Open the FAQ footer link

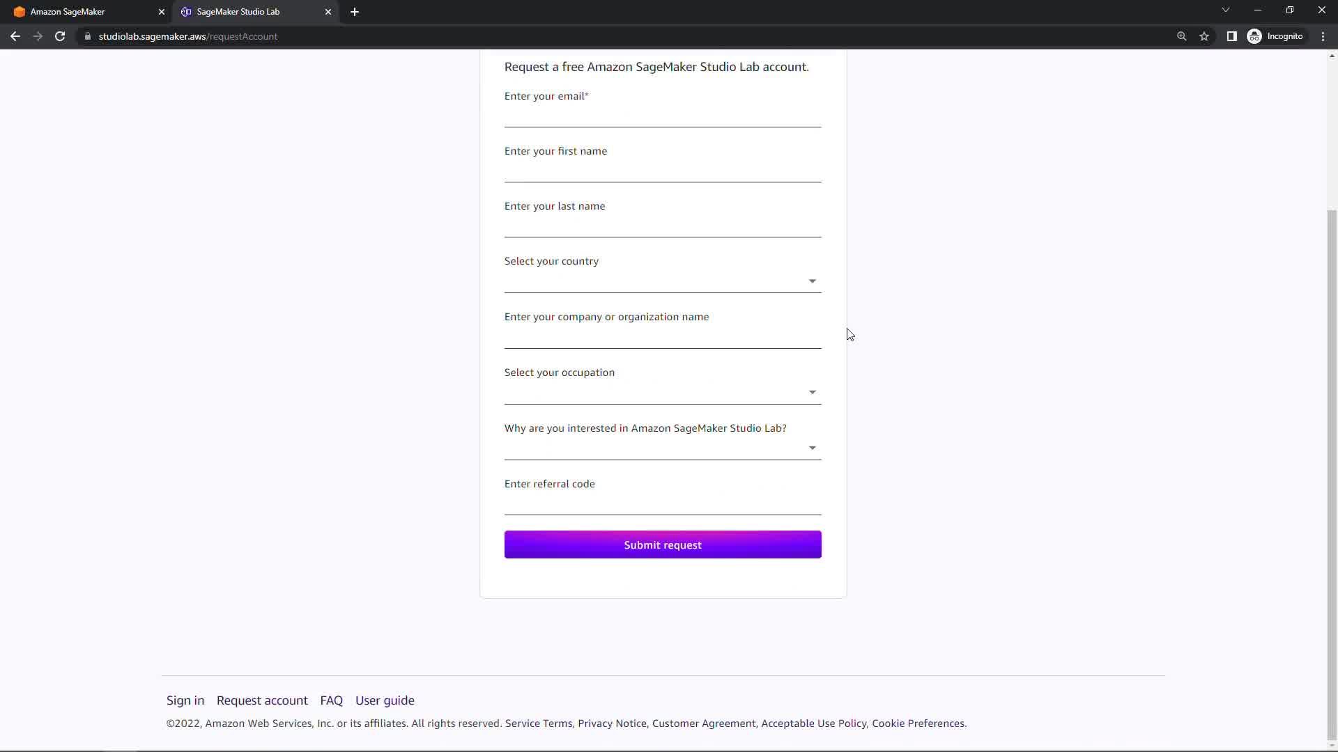coord(331,700)
